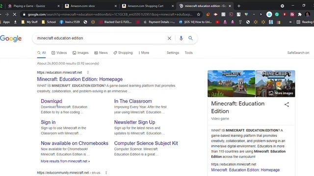Open options for education.minecraft.net result
The height and width of the screenshot is (176, 314).
pyautogui.click(x=88, y=72)
